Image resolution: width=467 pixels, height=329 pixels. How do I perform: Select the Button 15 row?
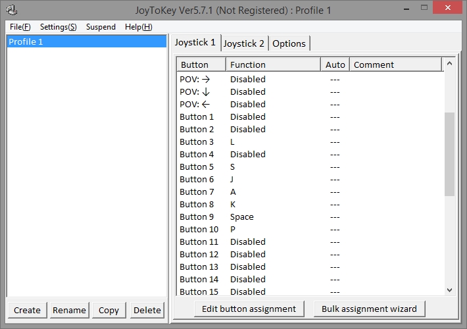coord(310,291)
